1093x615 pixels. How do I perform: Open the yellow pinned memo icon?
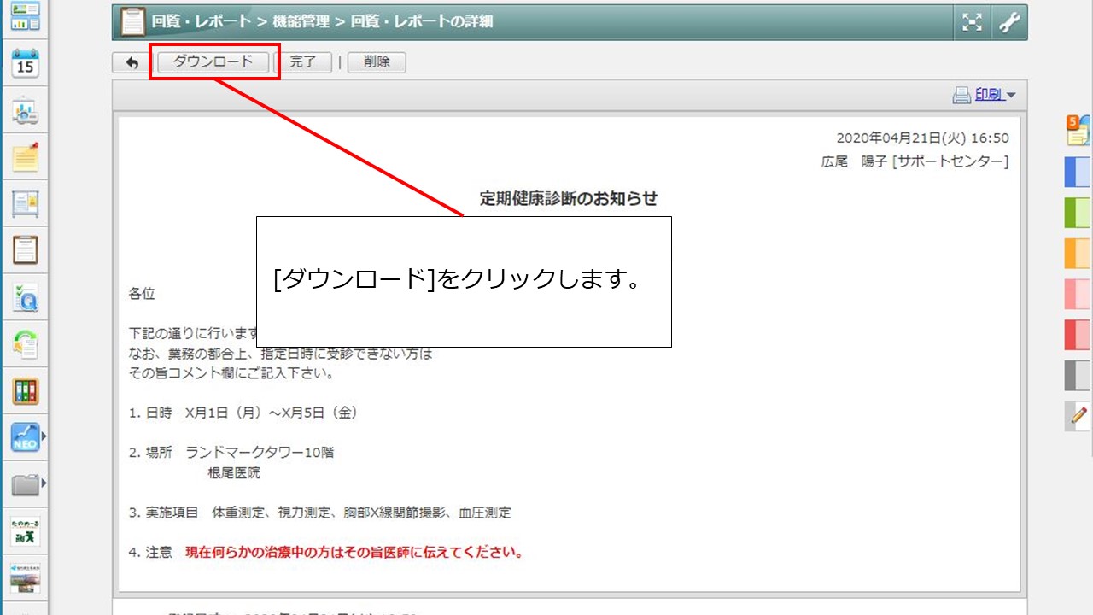pos(26,157)
